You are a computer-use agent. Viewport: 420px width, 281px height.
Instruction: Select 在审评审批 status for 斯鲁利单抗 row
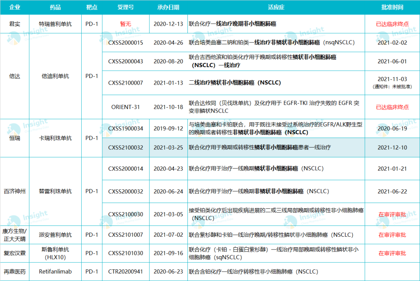pyautogui.click(x=392, y=253)
